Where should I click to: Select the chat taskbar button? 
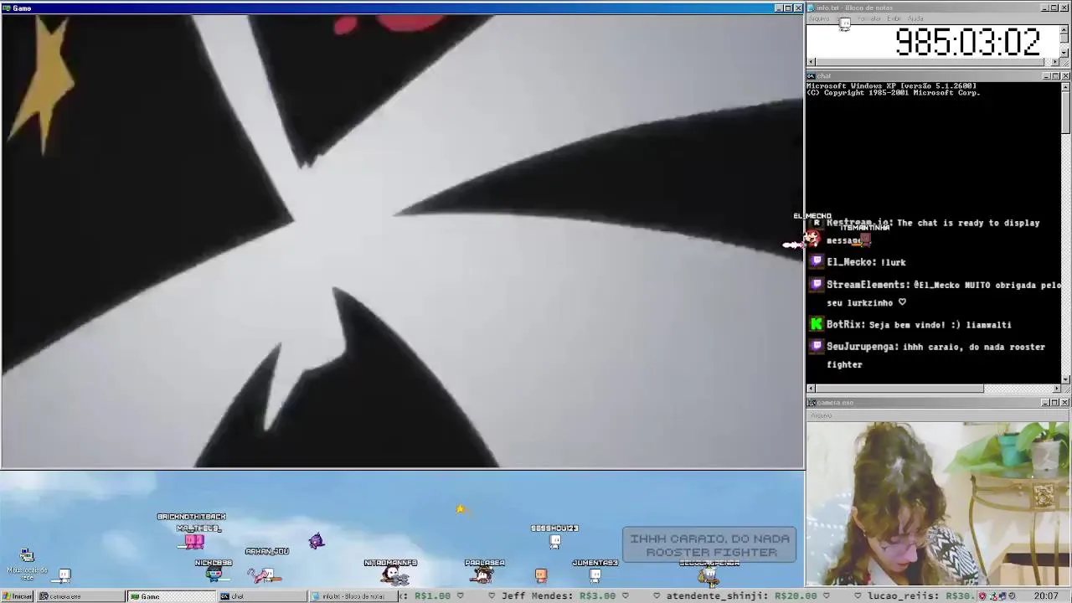click(x=262, y=596)
